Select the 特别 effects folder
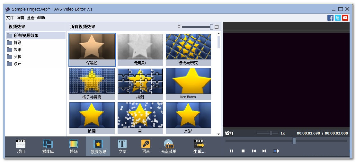Screen dimensions: 356x162 click(36, 42)
